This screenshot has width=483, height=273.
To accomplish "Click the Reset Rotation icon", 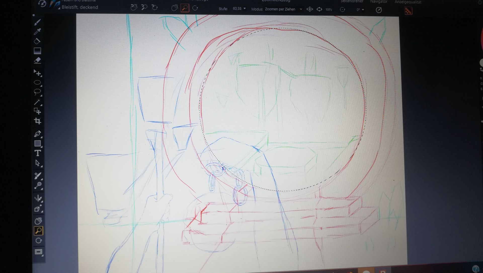I will [342, 10].
